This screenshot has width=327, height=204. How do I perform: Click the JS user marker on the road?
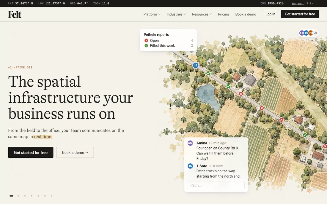(195, 65)
